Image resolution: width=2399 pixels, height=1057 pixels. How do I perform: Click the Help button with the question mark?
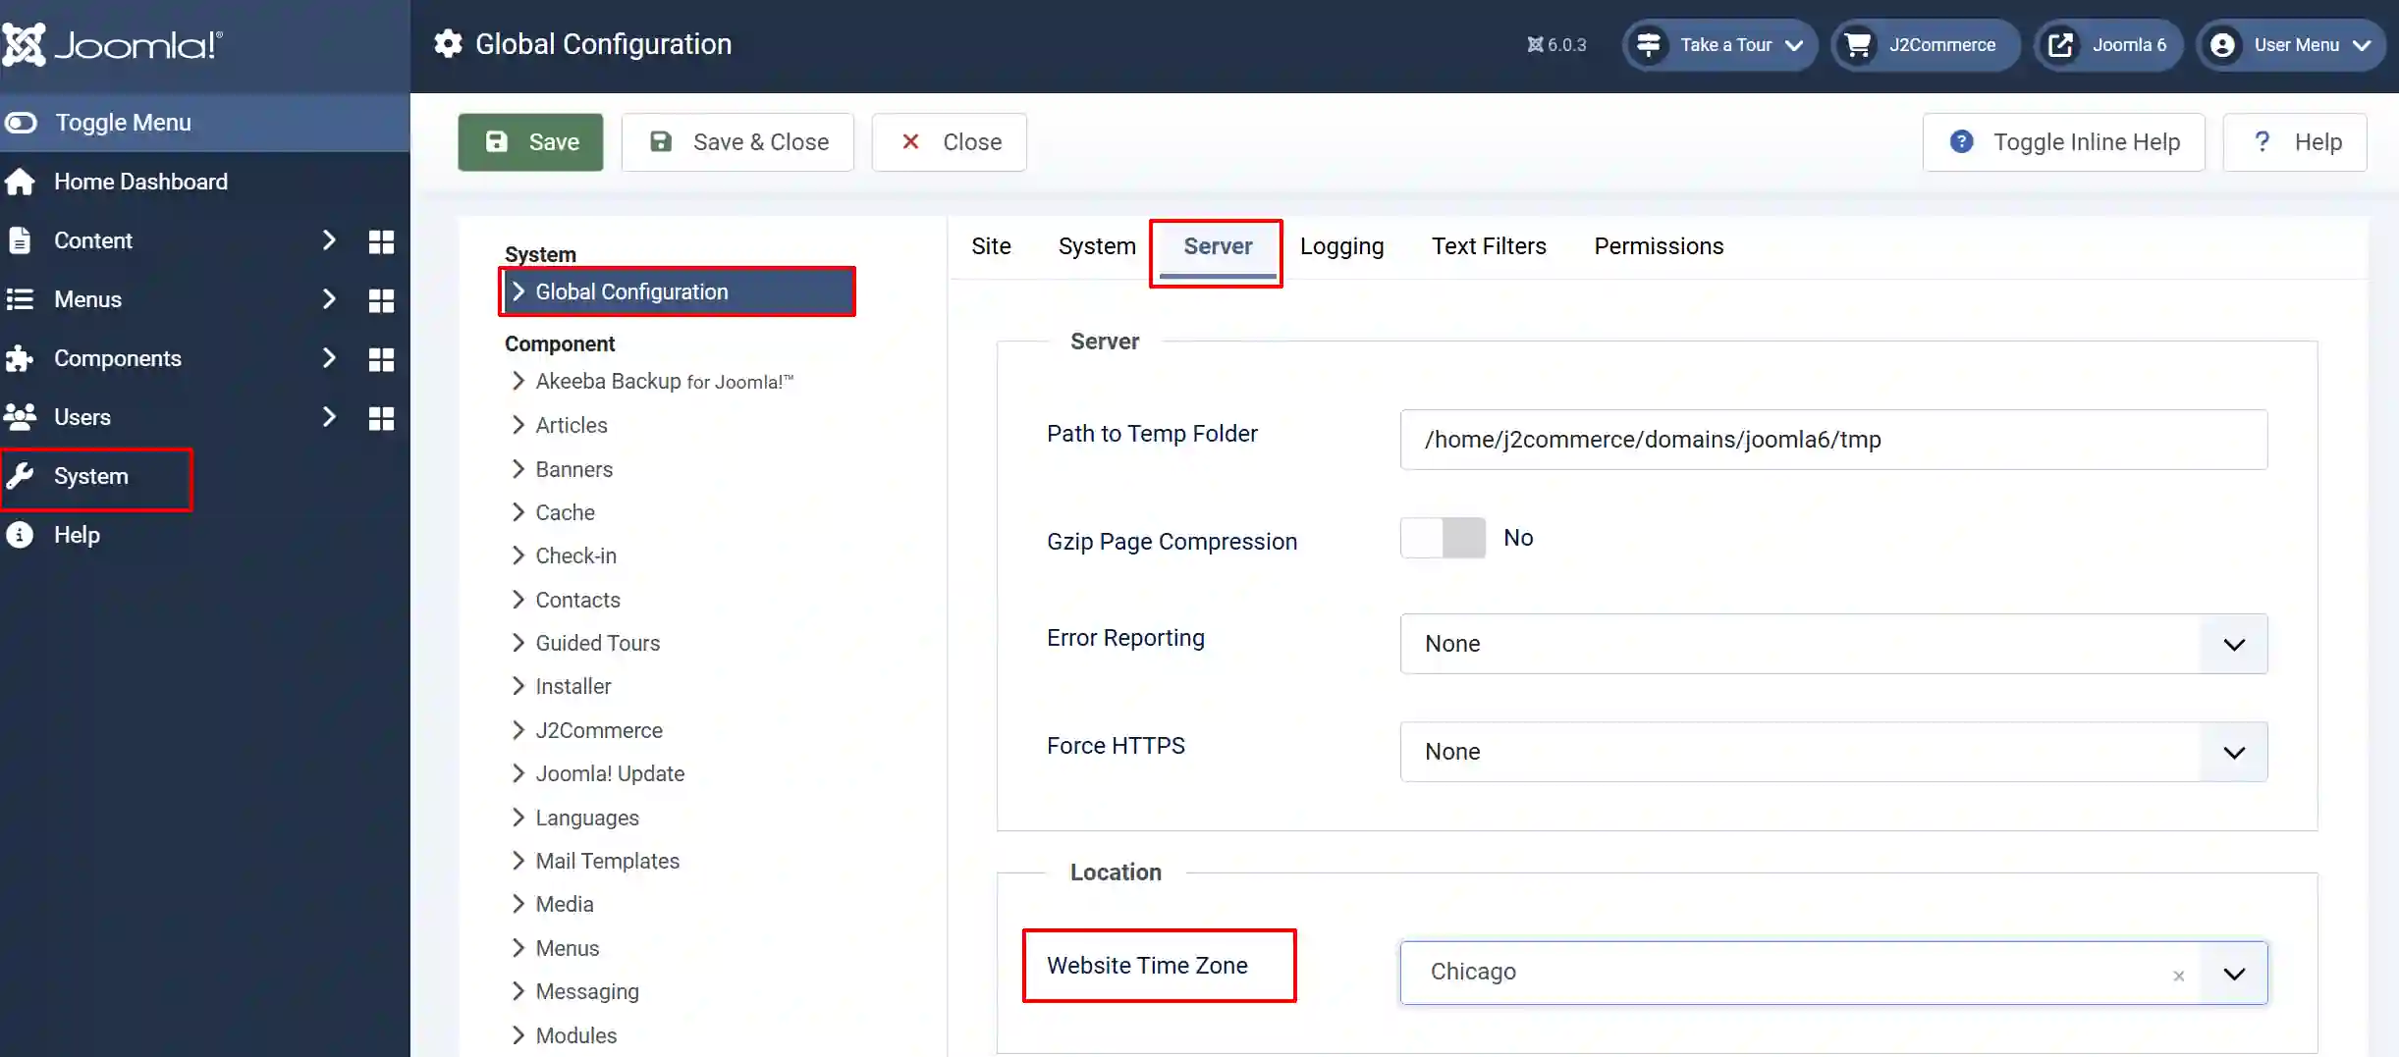pos(2295,142)
